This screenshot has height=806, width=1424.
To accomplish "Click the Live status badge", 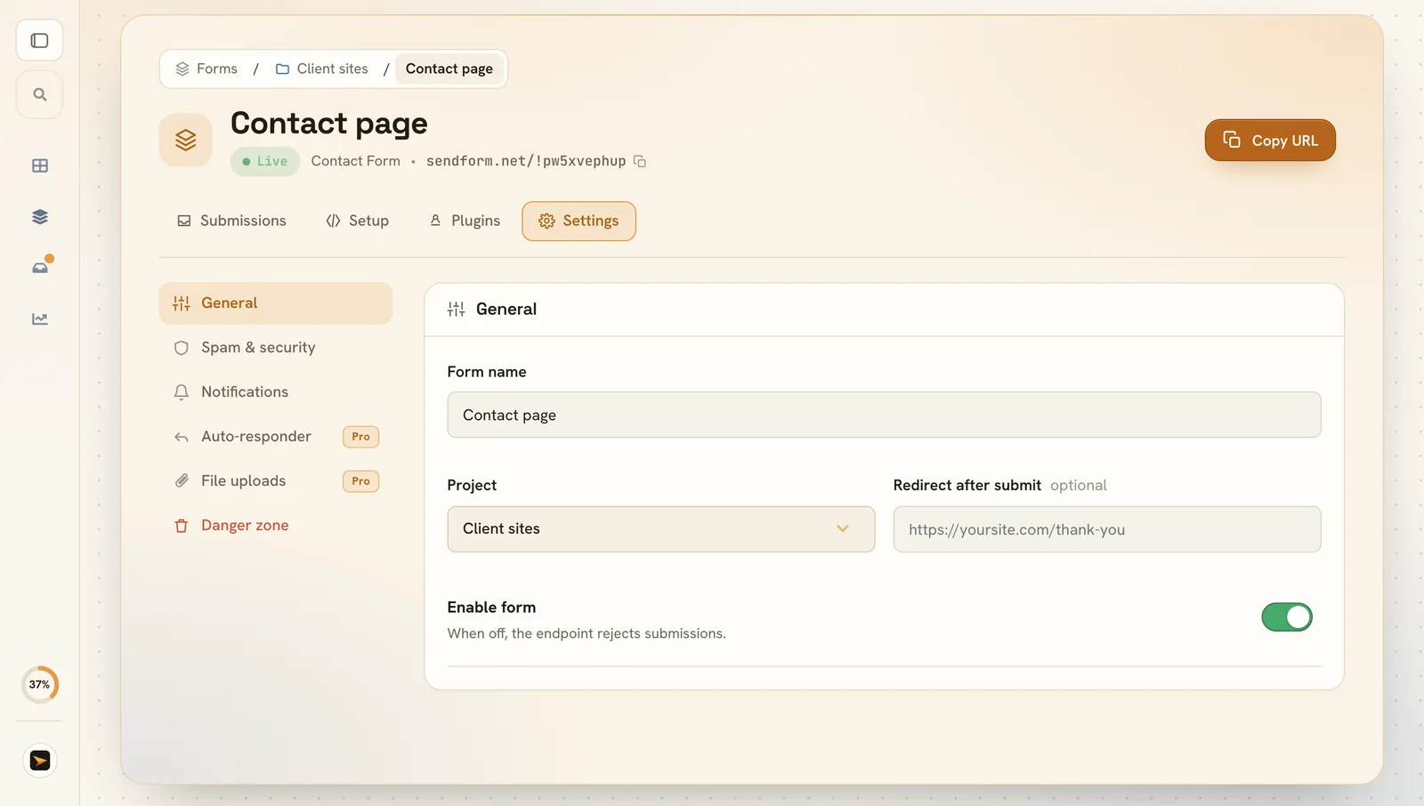I will click(265, 161).
